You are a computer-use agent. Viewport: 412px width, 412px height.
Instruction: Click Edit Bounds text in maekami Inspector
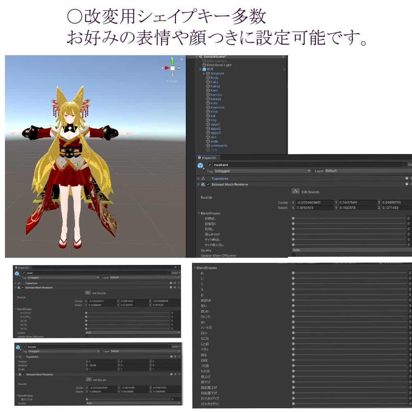point(310,192)
